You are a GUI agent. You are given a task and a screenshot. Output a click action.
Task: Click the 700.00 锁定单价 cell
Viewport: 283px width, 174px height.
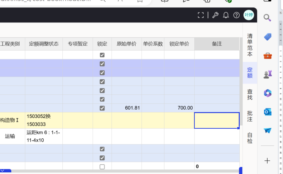tap(179, 108)
